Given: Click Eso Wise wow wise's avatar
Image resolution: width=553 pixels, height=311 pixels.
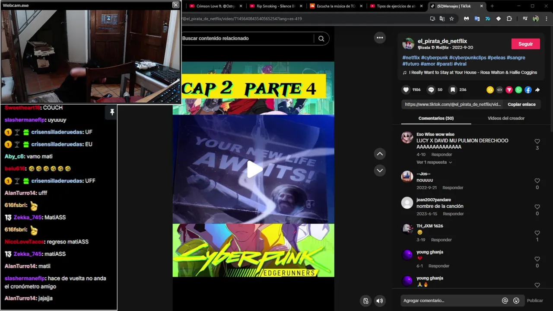Looking at the screenshot, I should [x=407, y=137].
